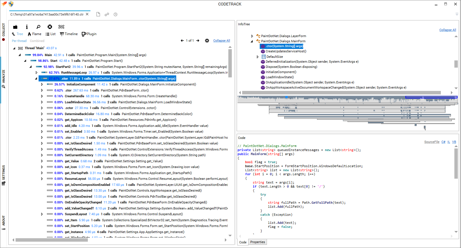Switch to List view
The height and width of the screenshot is (248, 461).
tap(51, 34)
